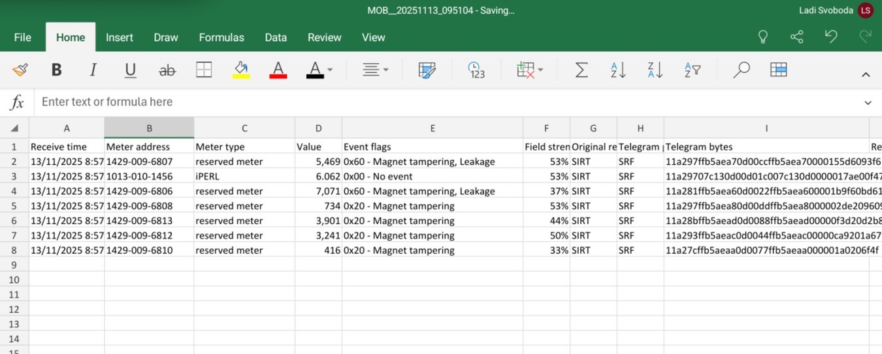Open the cell borders tool
This screenshot has width=882, height=354.
click(x=204, y=70)
